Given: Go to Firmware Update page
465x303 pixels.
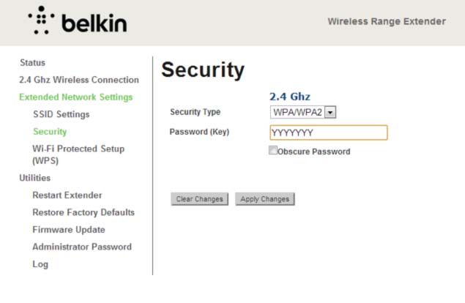Looking at the screenshot, I should [69, 230].
